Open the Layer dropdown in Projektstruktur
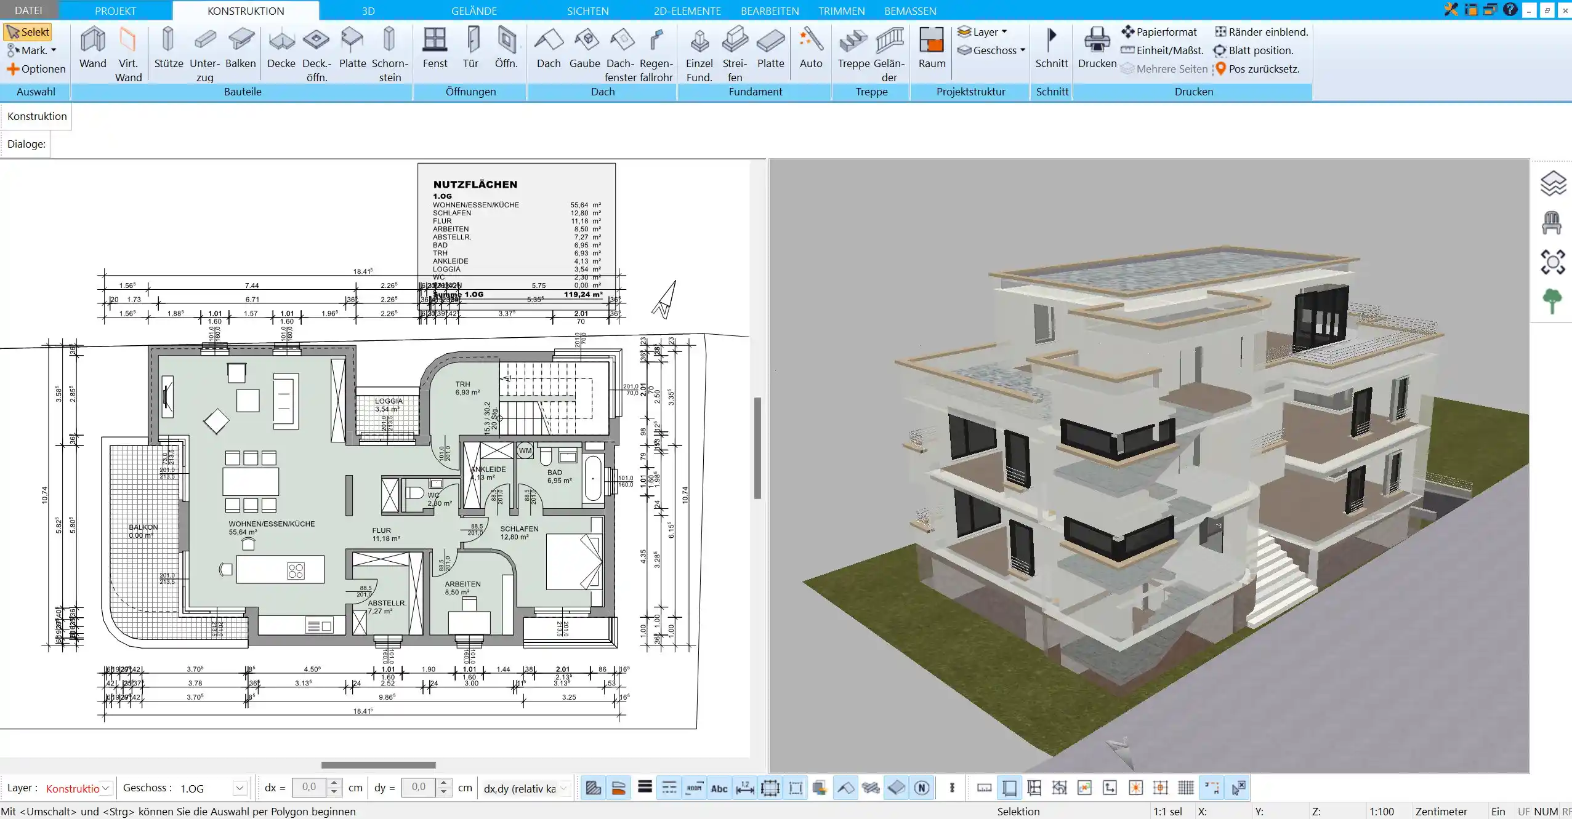Image resolution: width=1572 pixels, height=819 pixels. tap(982, 32)
